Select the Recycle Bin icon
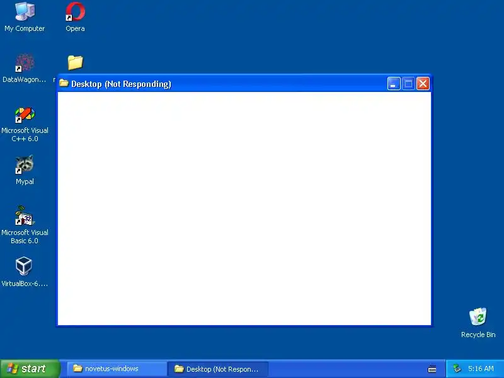Screen dimensions: 504x378 (478, 323)
